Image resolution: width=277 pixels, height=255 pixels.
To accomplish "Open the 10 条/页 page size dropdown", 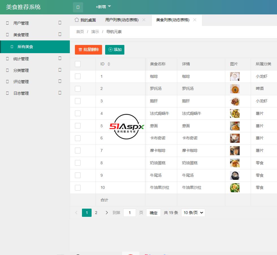I will point(193,213).
